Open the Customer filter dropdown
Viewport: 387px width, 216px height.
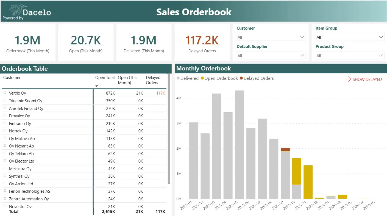[271, 37]
